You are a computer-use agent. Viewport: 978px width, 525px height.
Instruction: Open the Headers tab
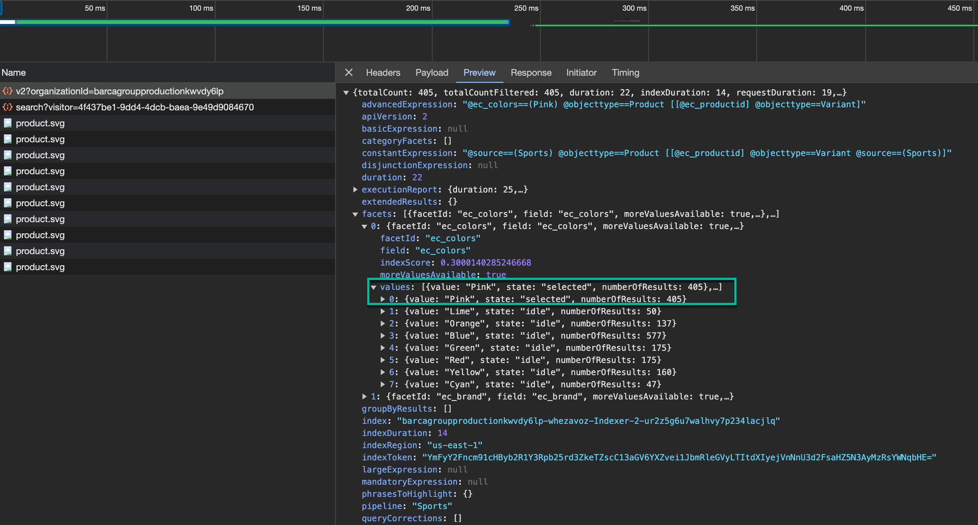coord(383,72)
